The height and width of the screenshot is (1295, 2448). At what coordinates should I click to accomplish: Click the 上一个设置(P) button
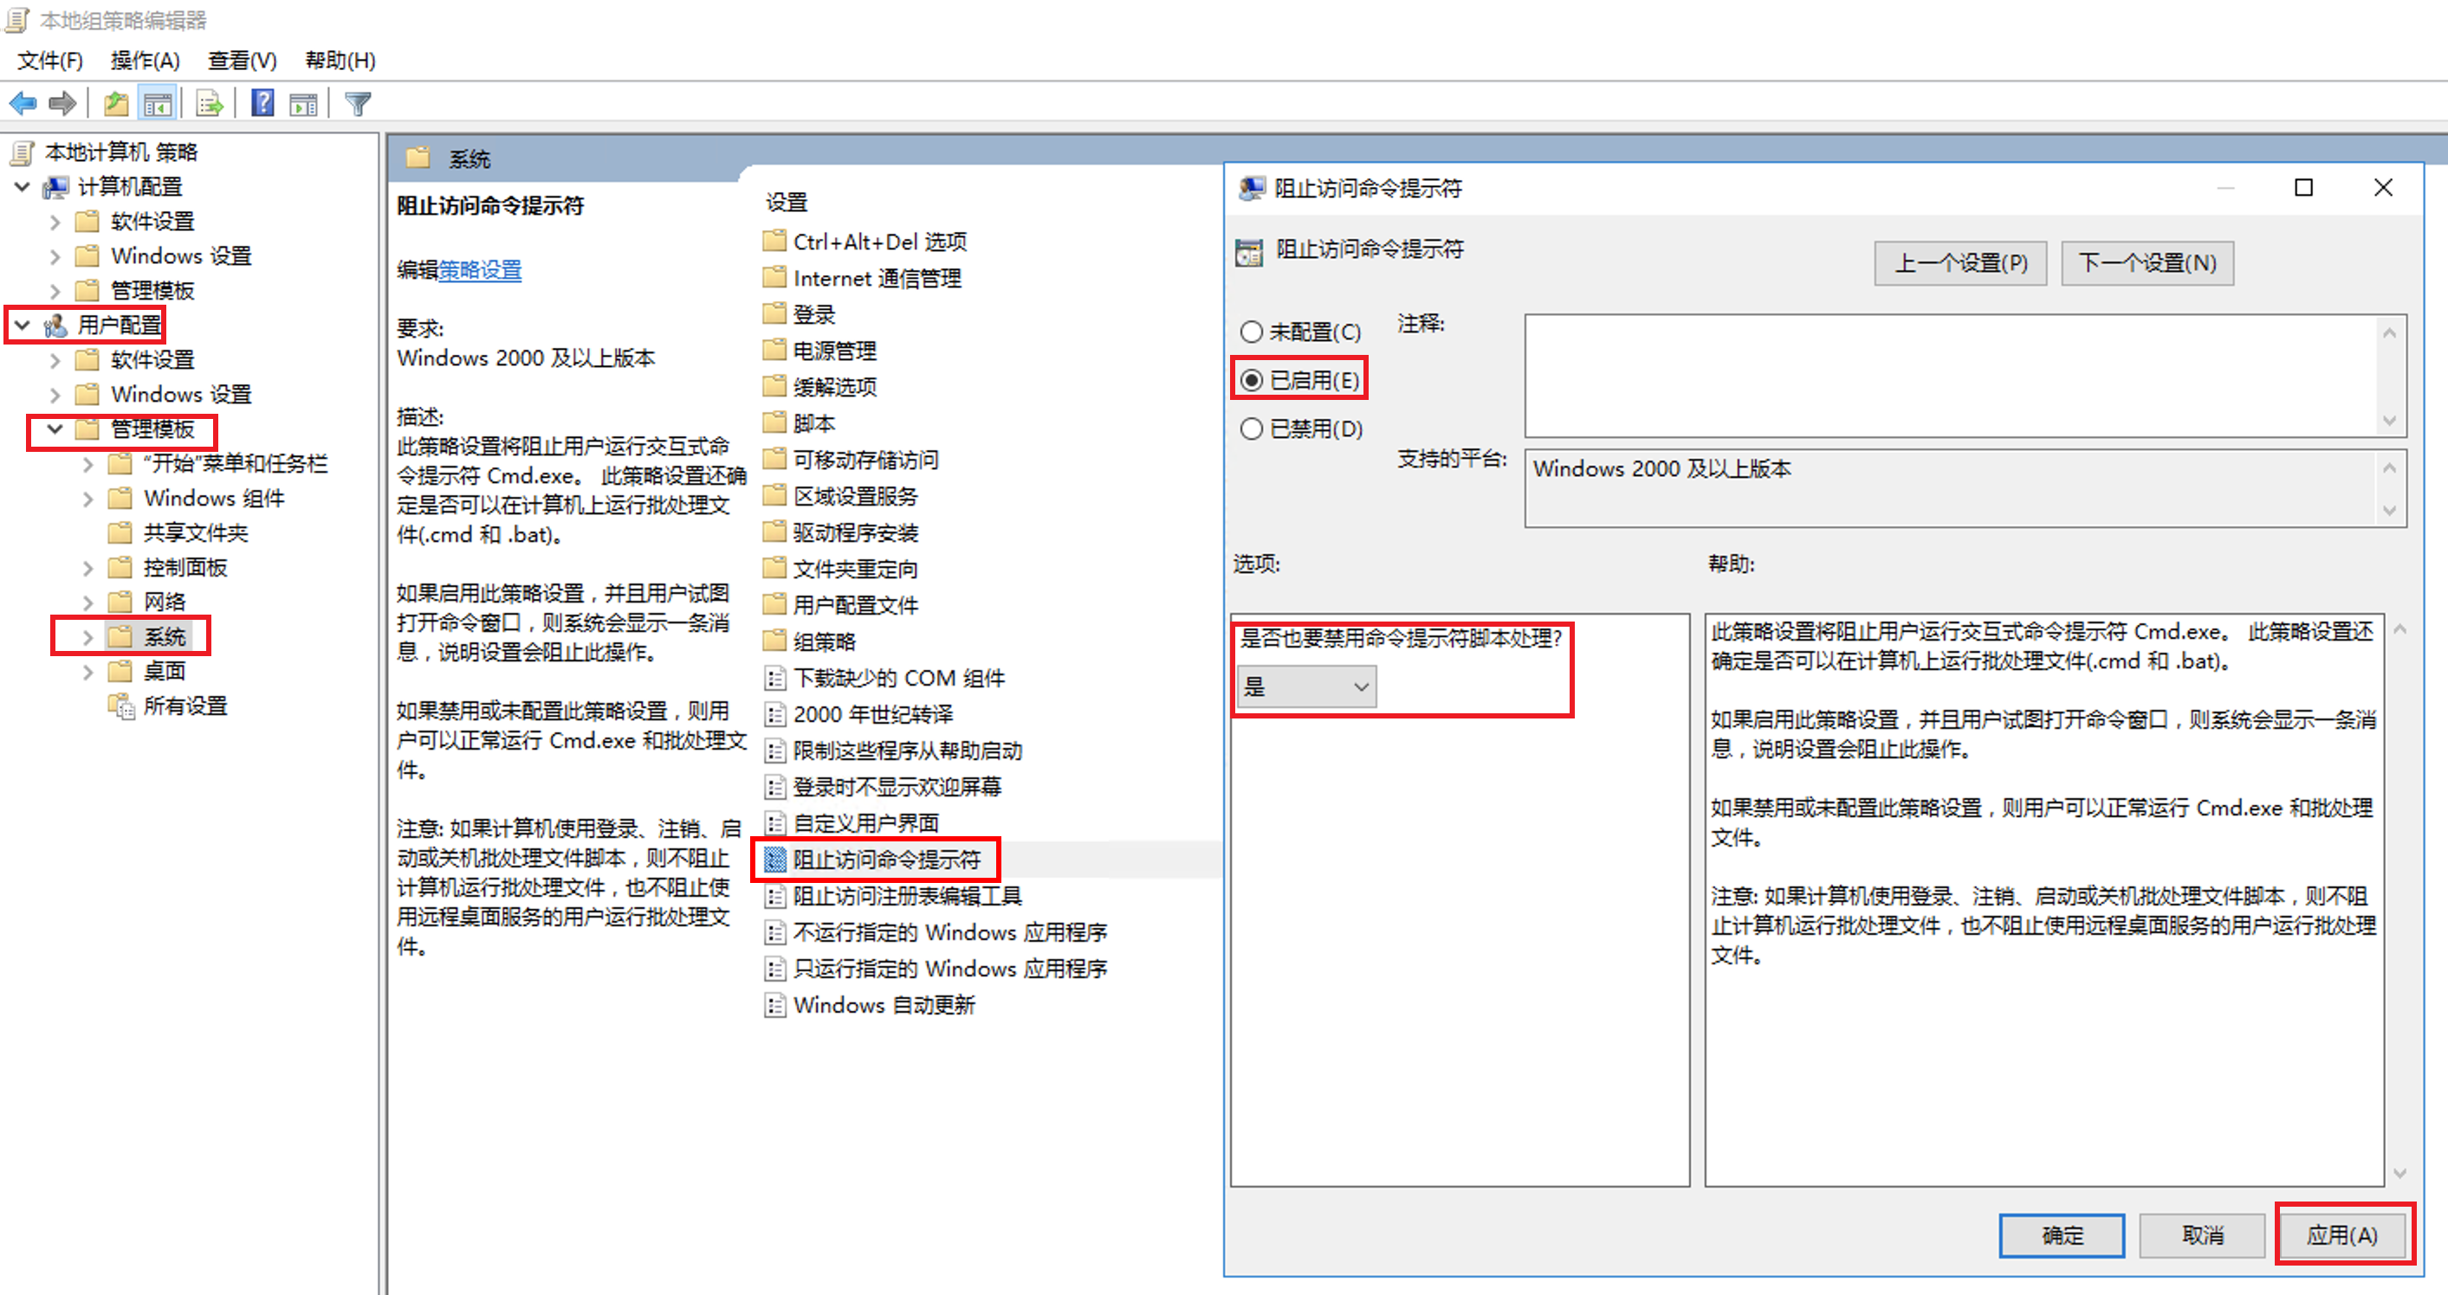(1960, 263)
